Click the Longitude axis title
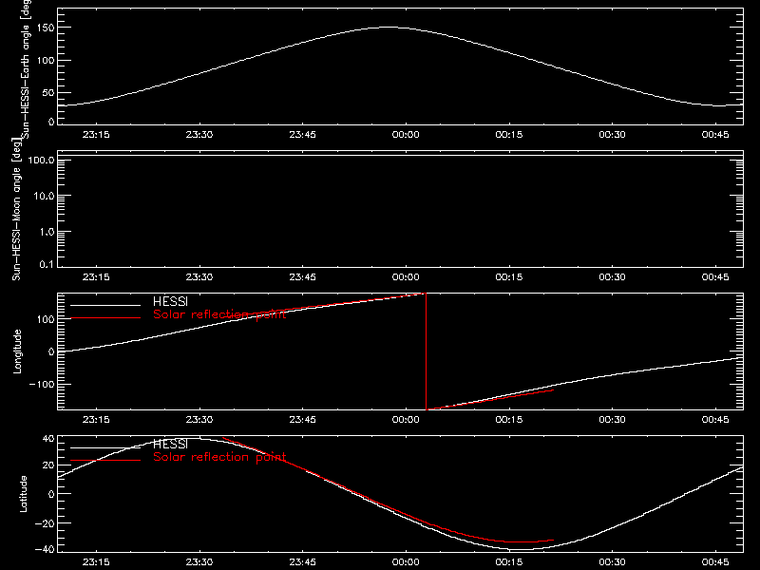This screenshot has height=570, width=760. [x=17, y=351]
